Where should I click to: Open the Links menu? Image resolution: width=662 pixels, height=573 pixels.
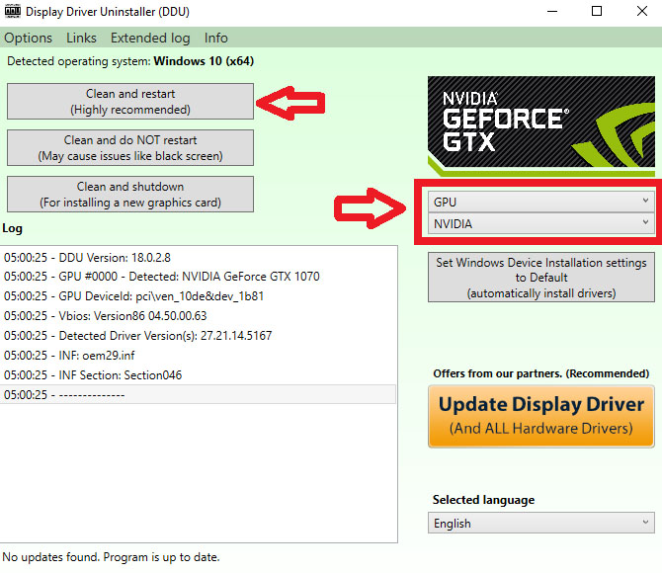pos(81,38)
